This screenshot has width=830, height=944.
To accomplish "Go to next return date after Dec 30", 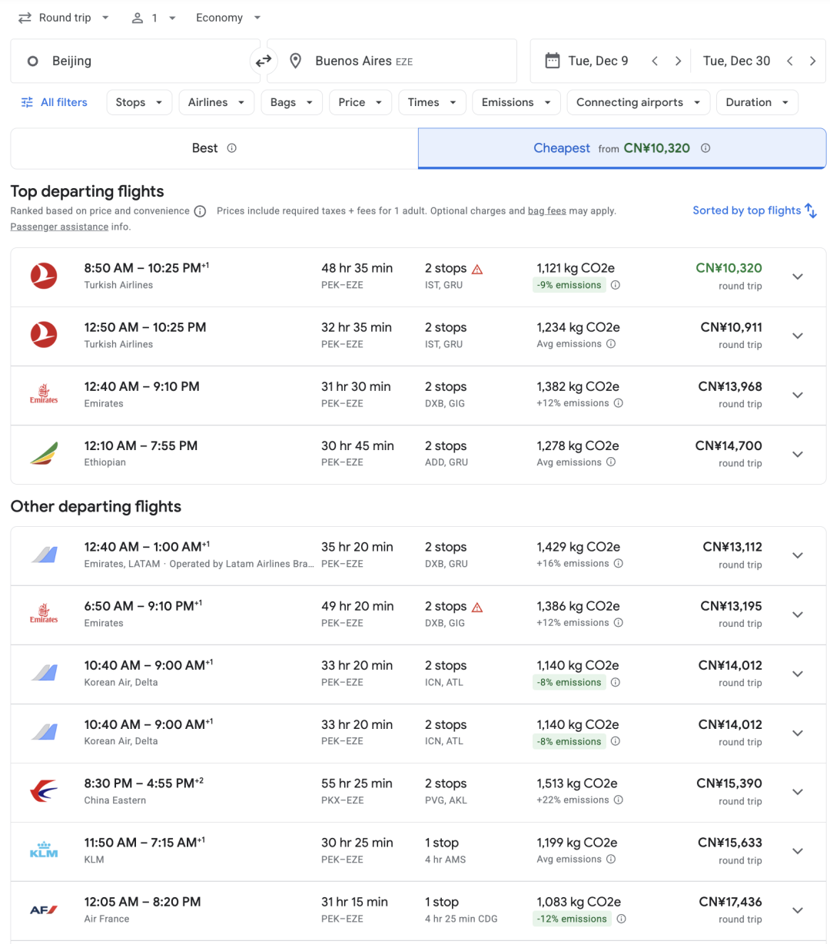I will point(812,61).
